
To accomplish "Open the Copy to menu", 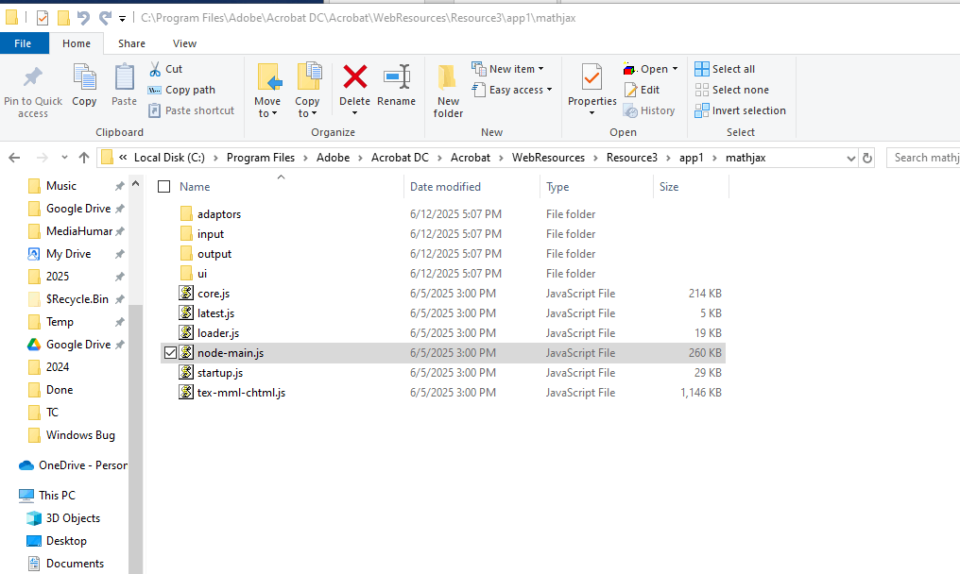I will tap(307, 92).
